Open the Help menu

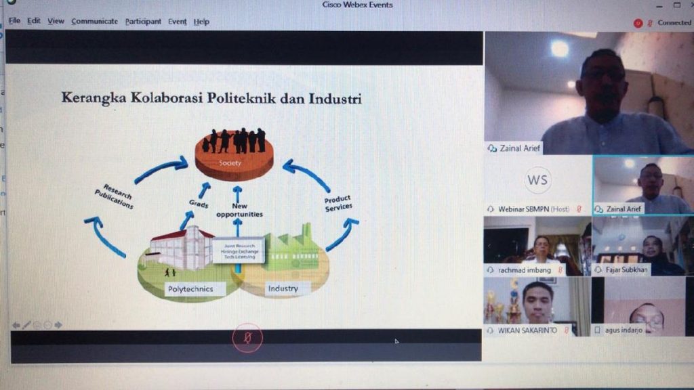201,21
